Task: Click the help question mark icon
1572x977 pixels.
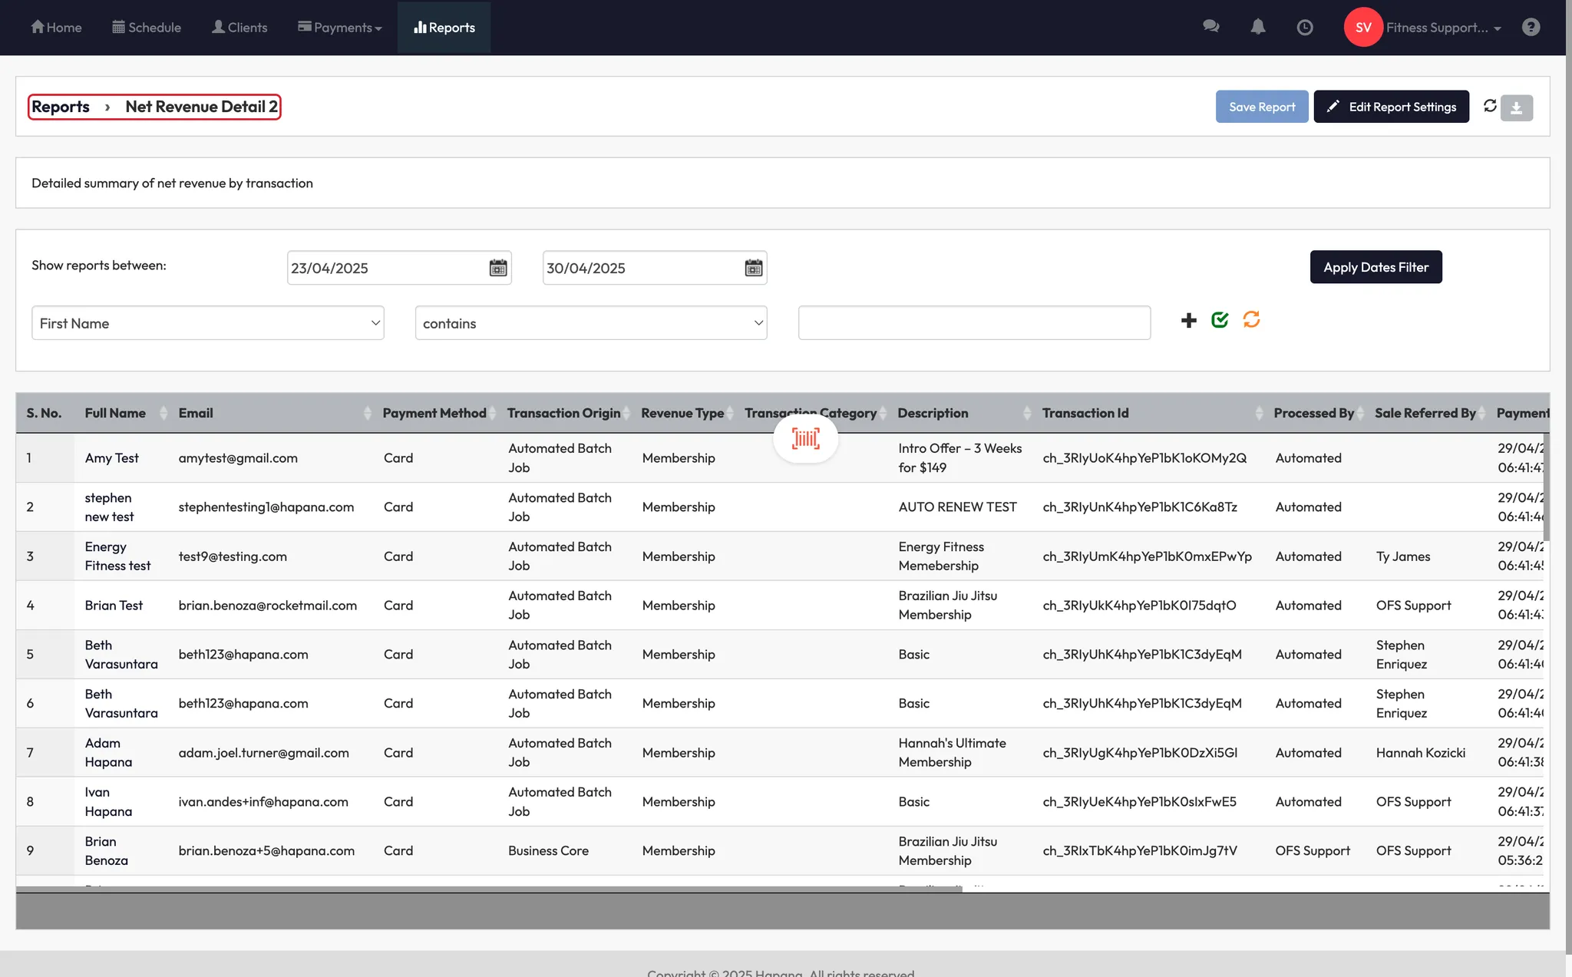Action: (1531, 28)
